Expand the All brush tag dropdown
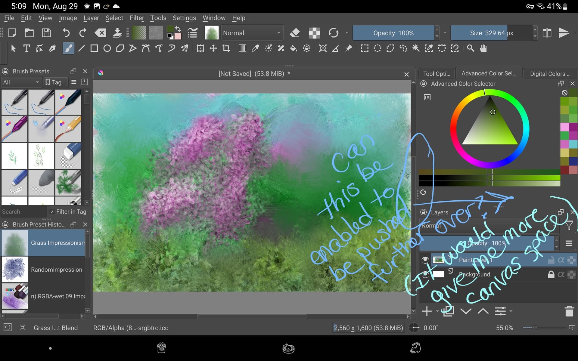578x361 pixels. (x=21, y=82)
